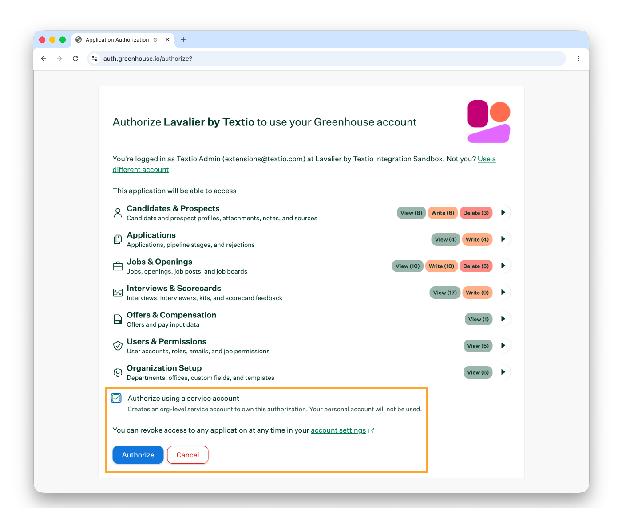
Task: Click the Offers & Compensation heading
Action: click(172, 315)
